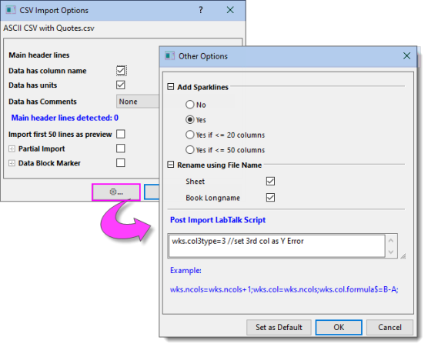The height and width of the screenshot is (347, 428).
Task: Click the Main header lines detected: 0 text
Action: (x=65, y=118)
